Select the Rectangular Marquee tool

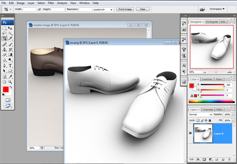[4, 28]
